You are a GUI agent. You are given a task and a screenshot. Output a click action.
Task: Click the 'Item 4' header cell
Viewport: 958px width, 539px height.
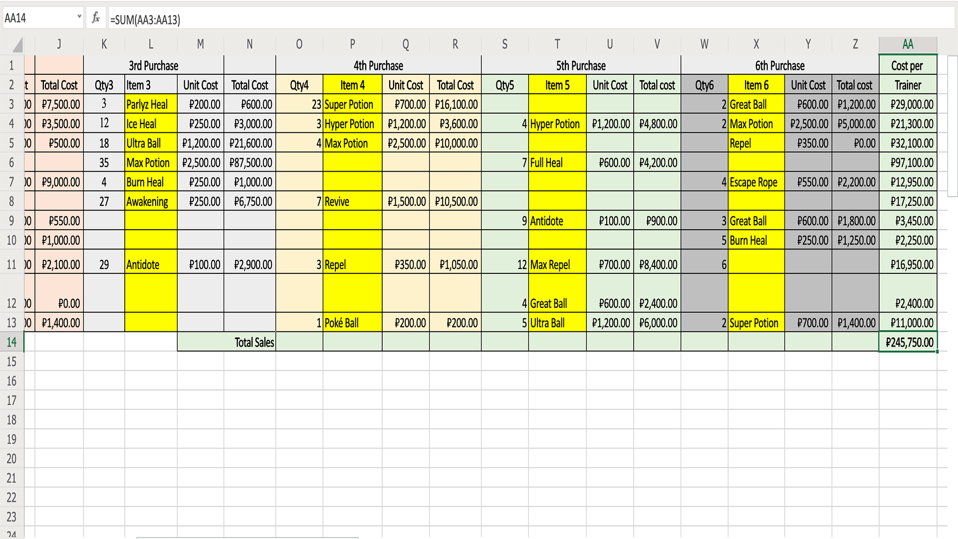352,85
